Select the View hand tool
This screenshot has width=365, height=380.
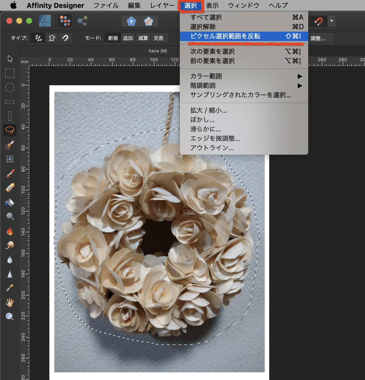[x=10, y=302]
